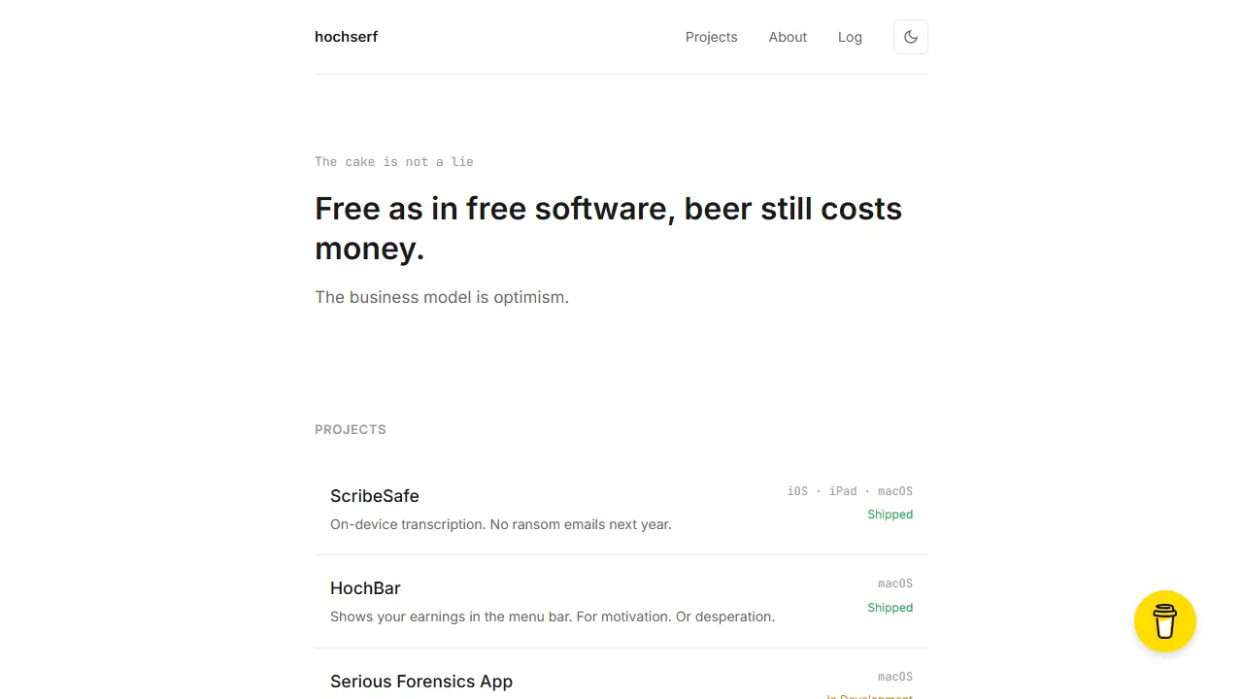The width and height of the screenshot is (1243, 699).
Task: Select the crescent moon theme switcher
Action: (910, 36)
